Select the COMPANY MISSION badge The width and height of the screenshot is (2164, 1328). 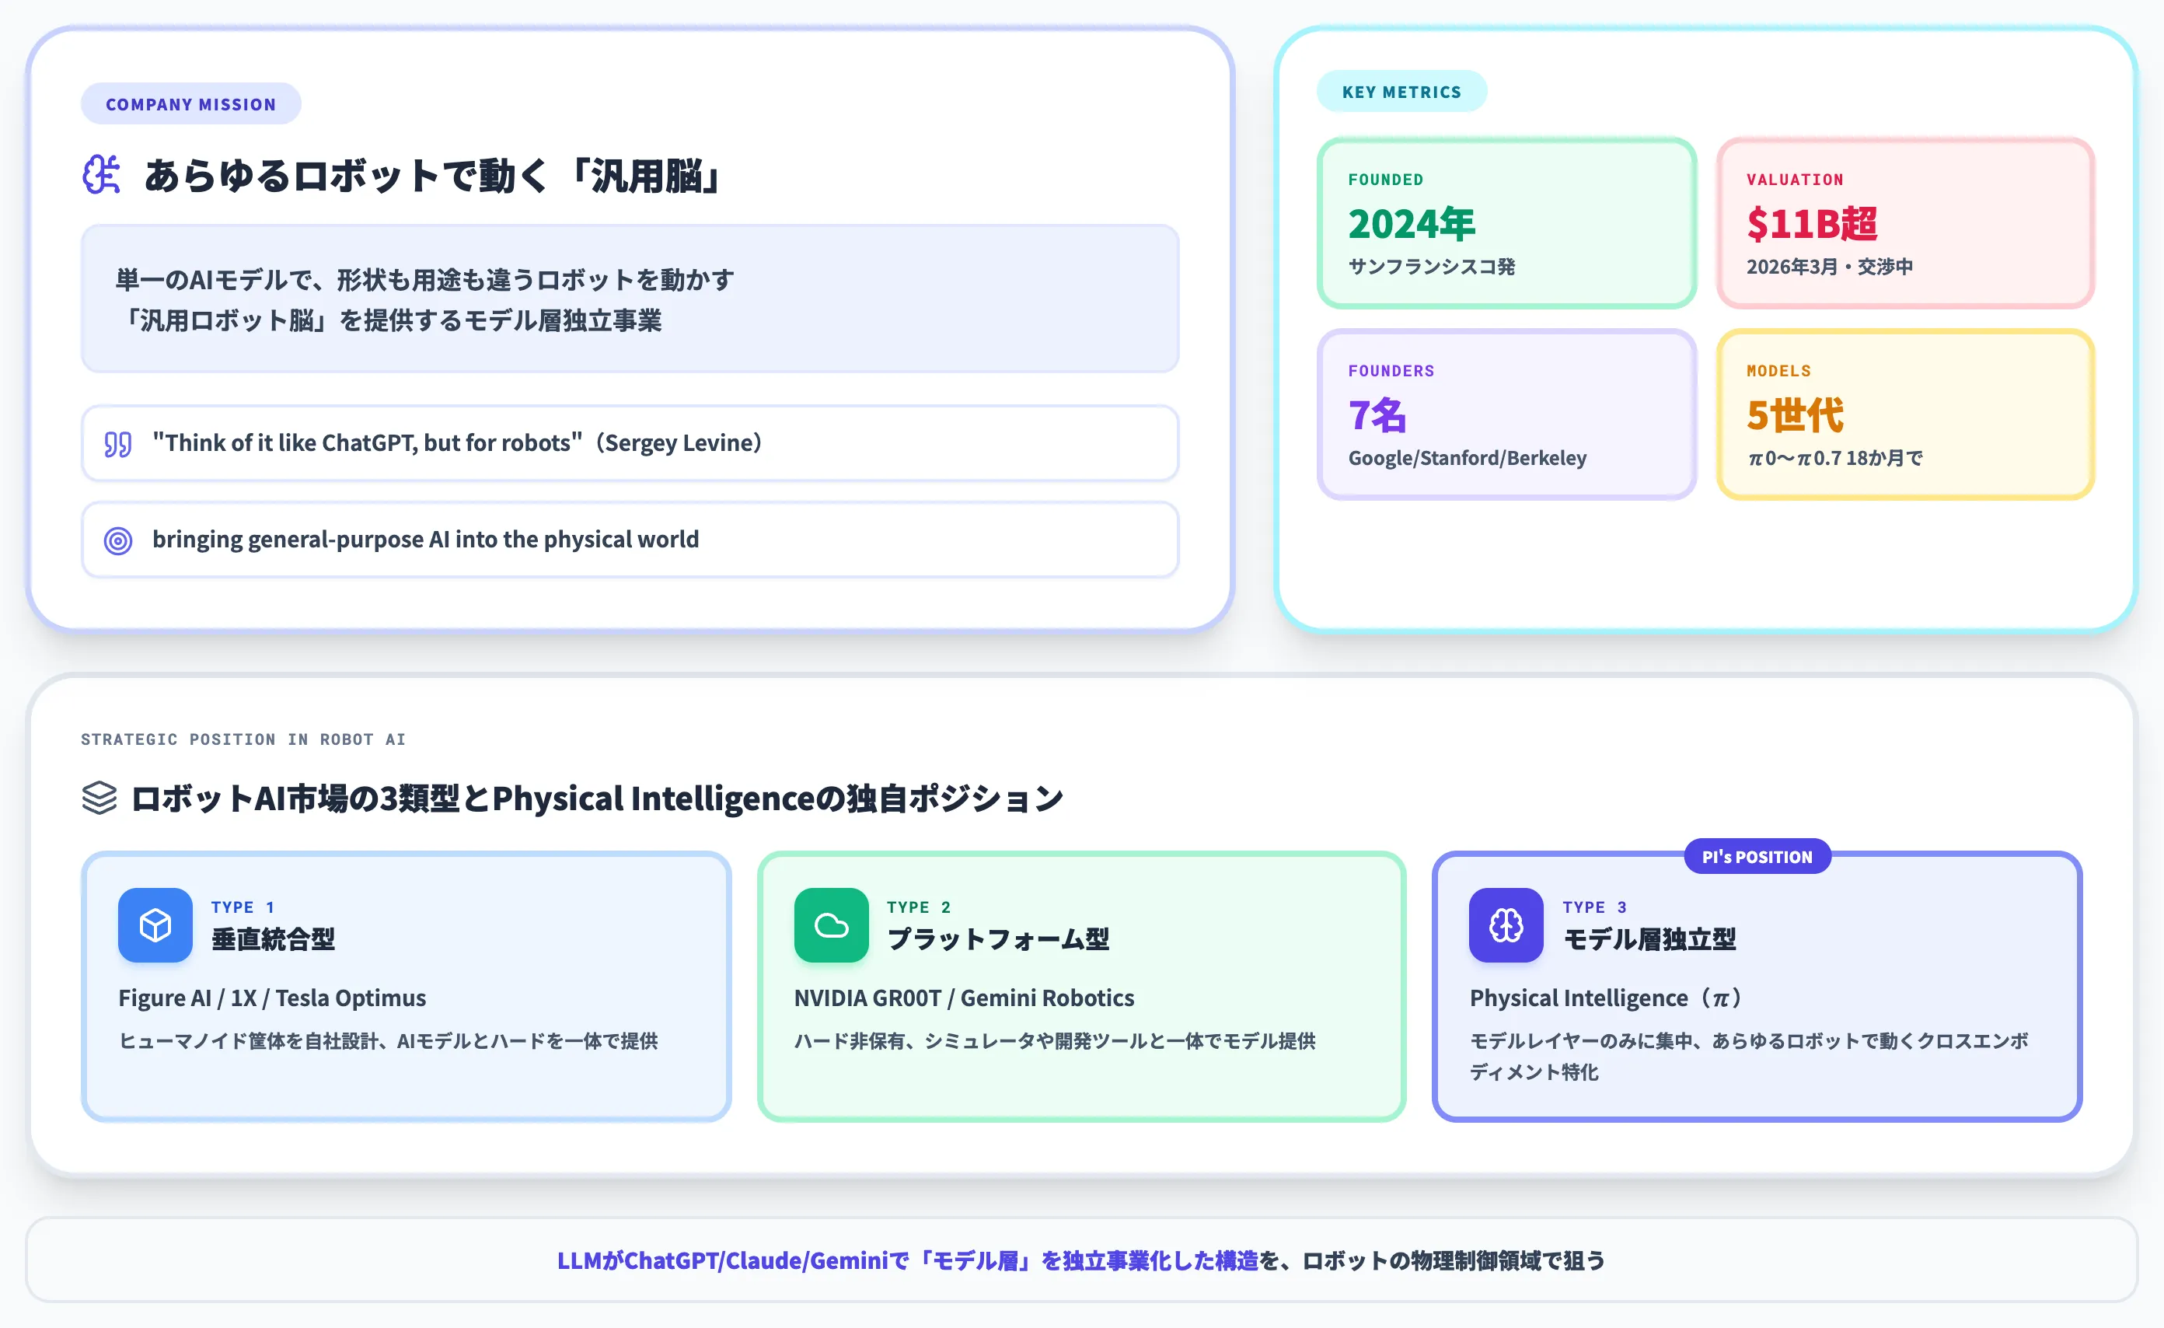[190, 103]
